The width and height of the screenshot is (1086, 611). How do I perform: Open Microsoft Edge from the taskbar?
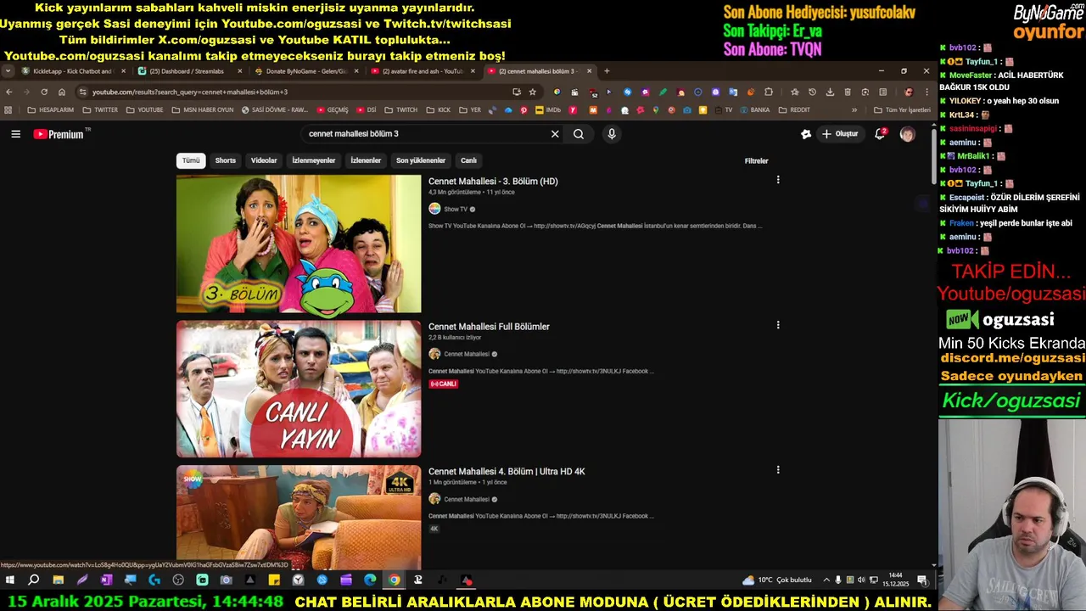click(370, 580)
